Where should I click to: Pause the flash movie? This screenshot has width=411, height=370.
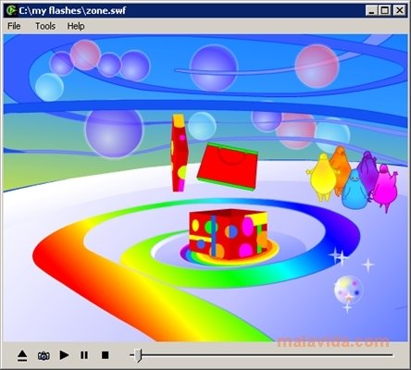84,355
